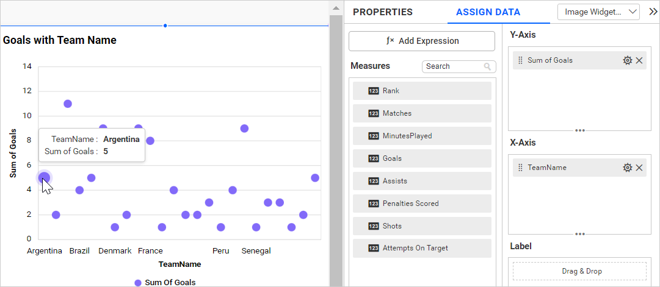
Task: Remove Sum of Goals from Y-Axis
Action: click(x=639, y=60)
